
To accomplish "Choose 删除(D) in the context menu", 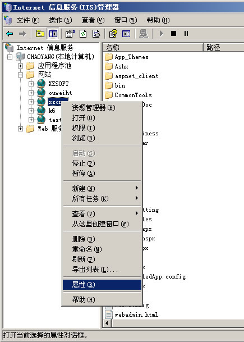I will 102,239.
